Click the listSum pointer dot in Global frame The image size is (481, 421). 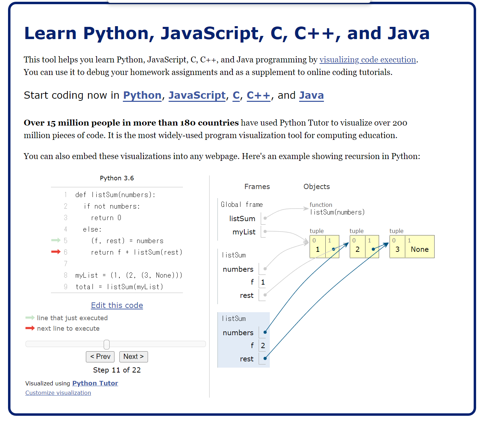pos(265,218)
